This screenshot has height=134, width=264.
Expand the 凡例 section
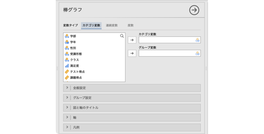[x=132, y=127]
